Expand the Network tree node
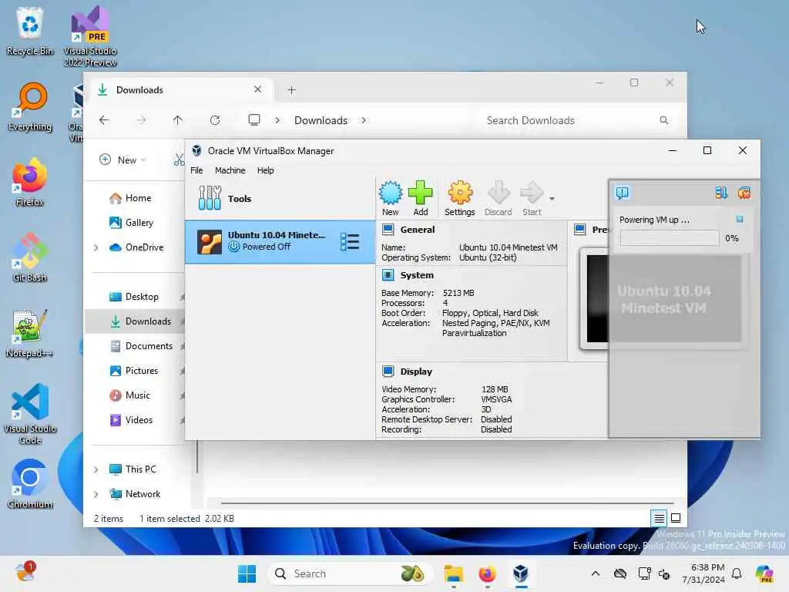Viewport: 789px width, 592px height. pos(96,494)
